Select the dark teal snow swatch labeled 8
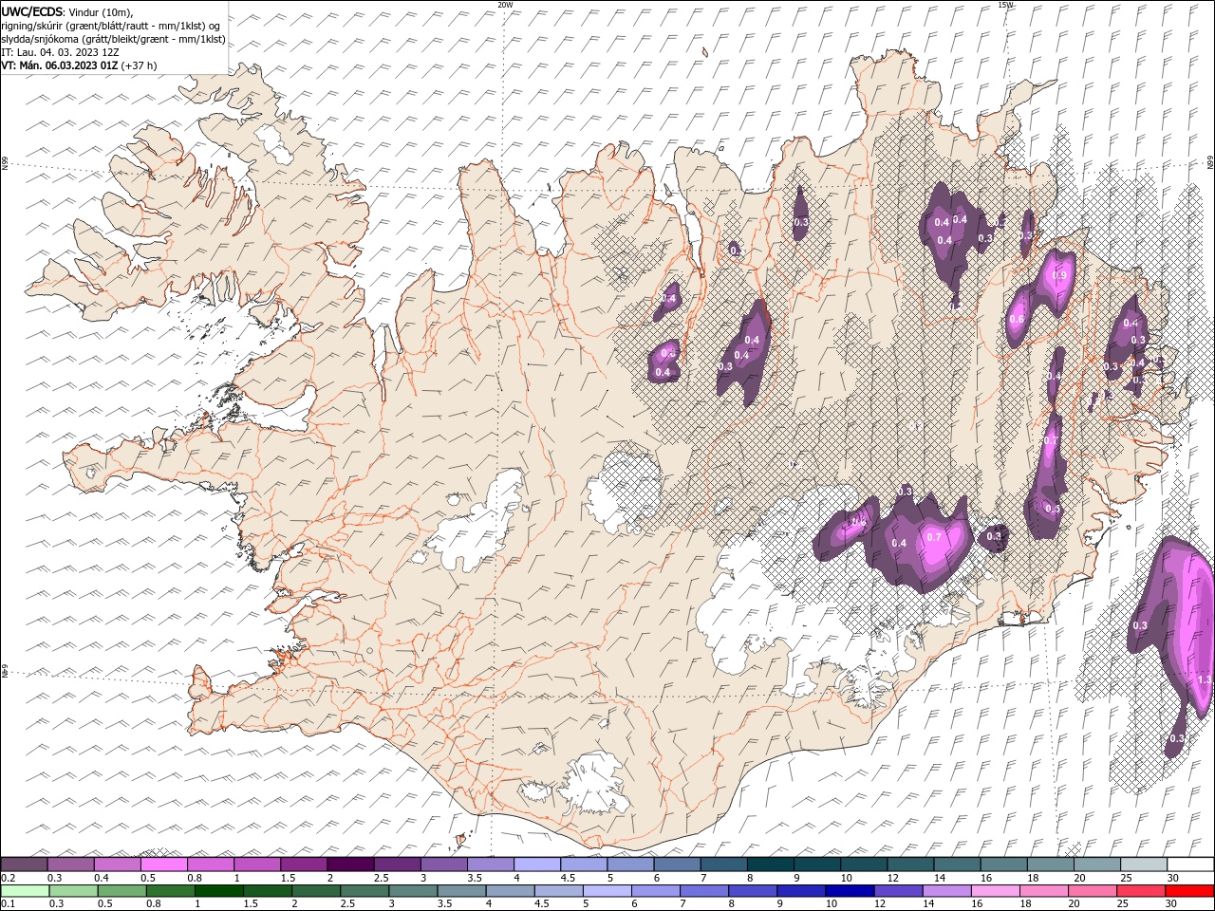Viewport: 1215px width, 911px height. click(x=770, y=865)
